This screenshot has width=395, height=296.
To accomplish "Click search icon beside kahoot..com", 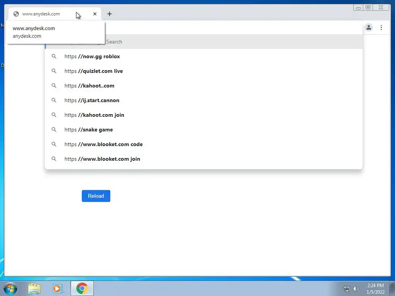I will pos(54,86).
